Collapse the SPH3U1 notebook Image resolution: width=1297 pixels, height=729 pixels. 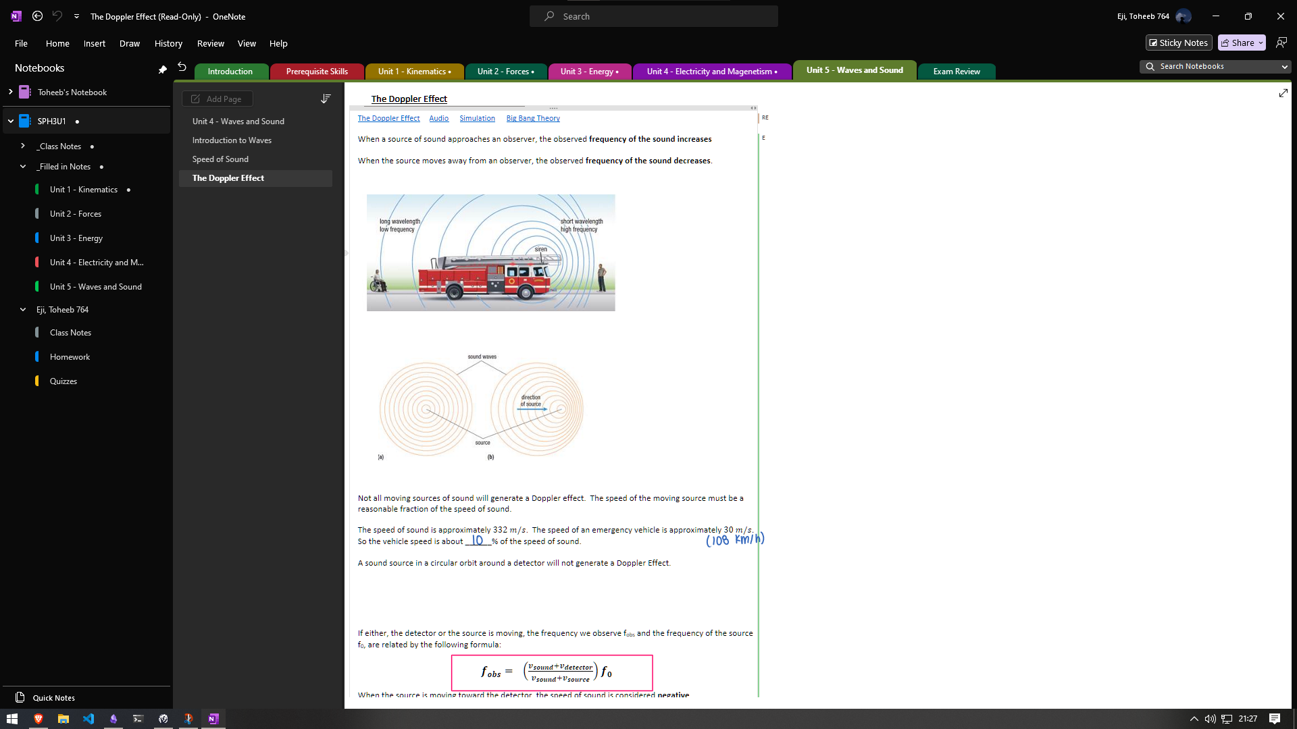pyautogui.click(x=10, y=122)
